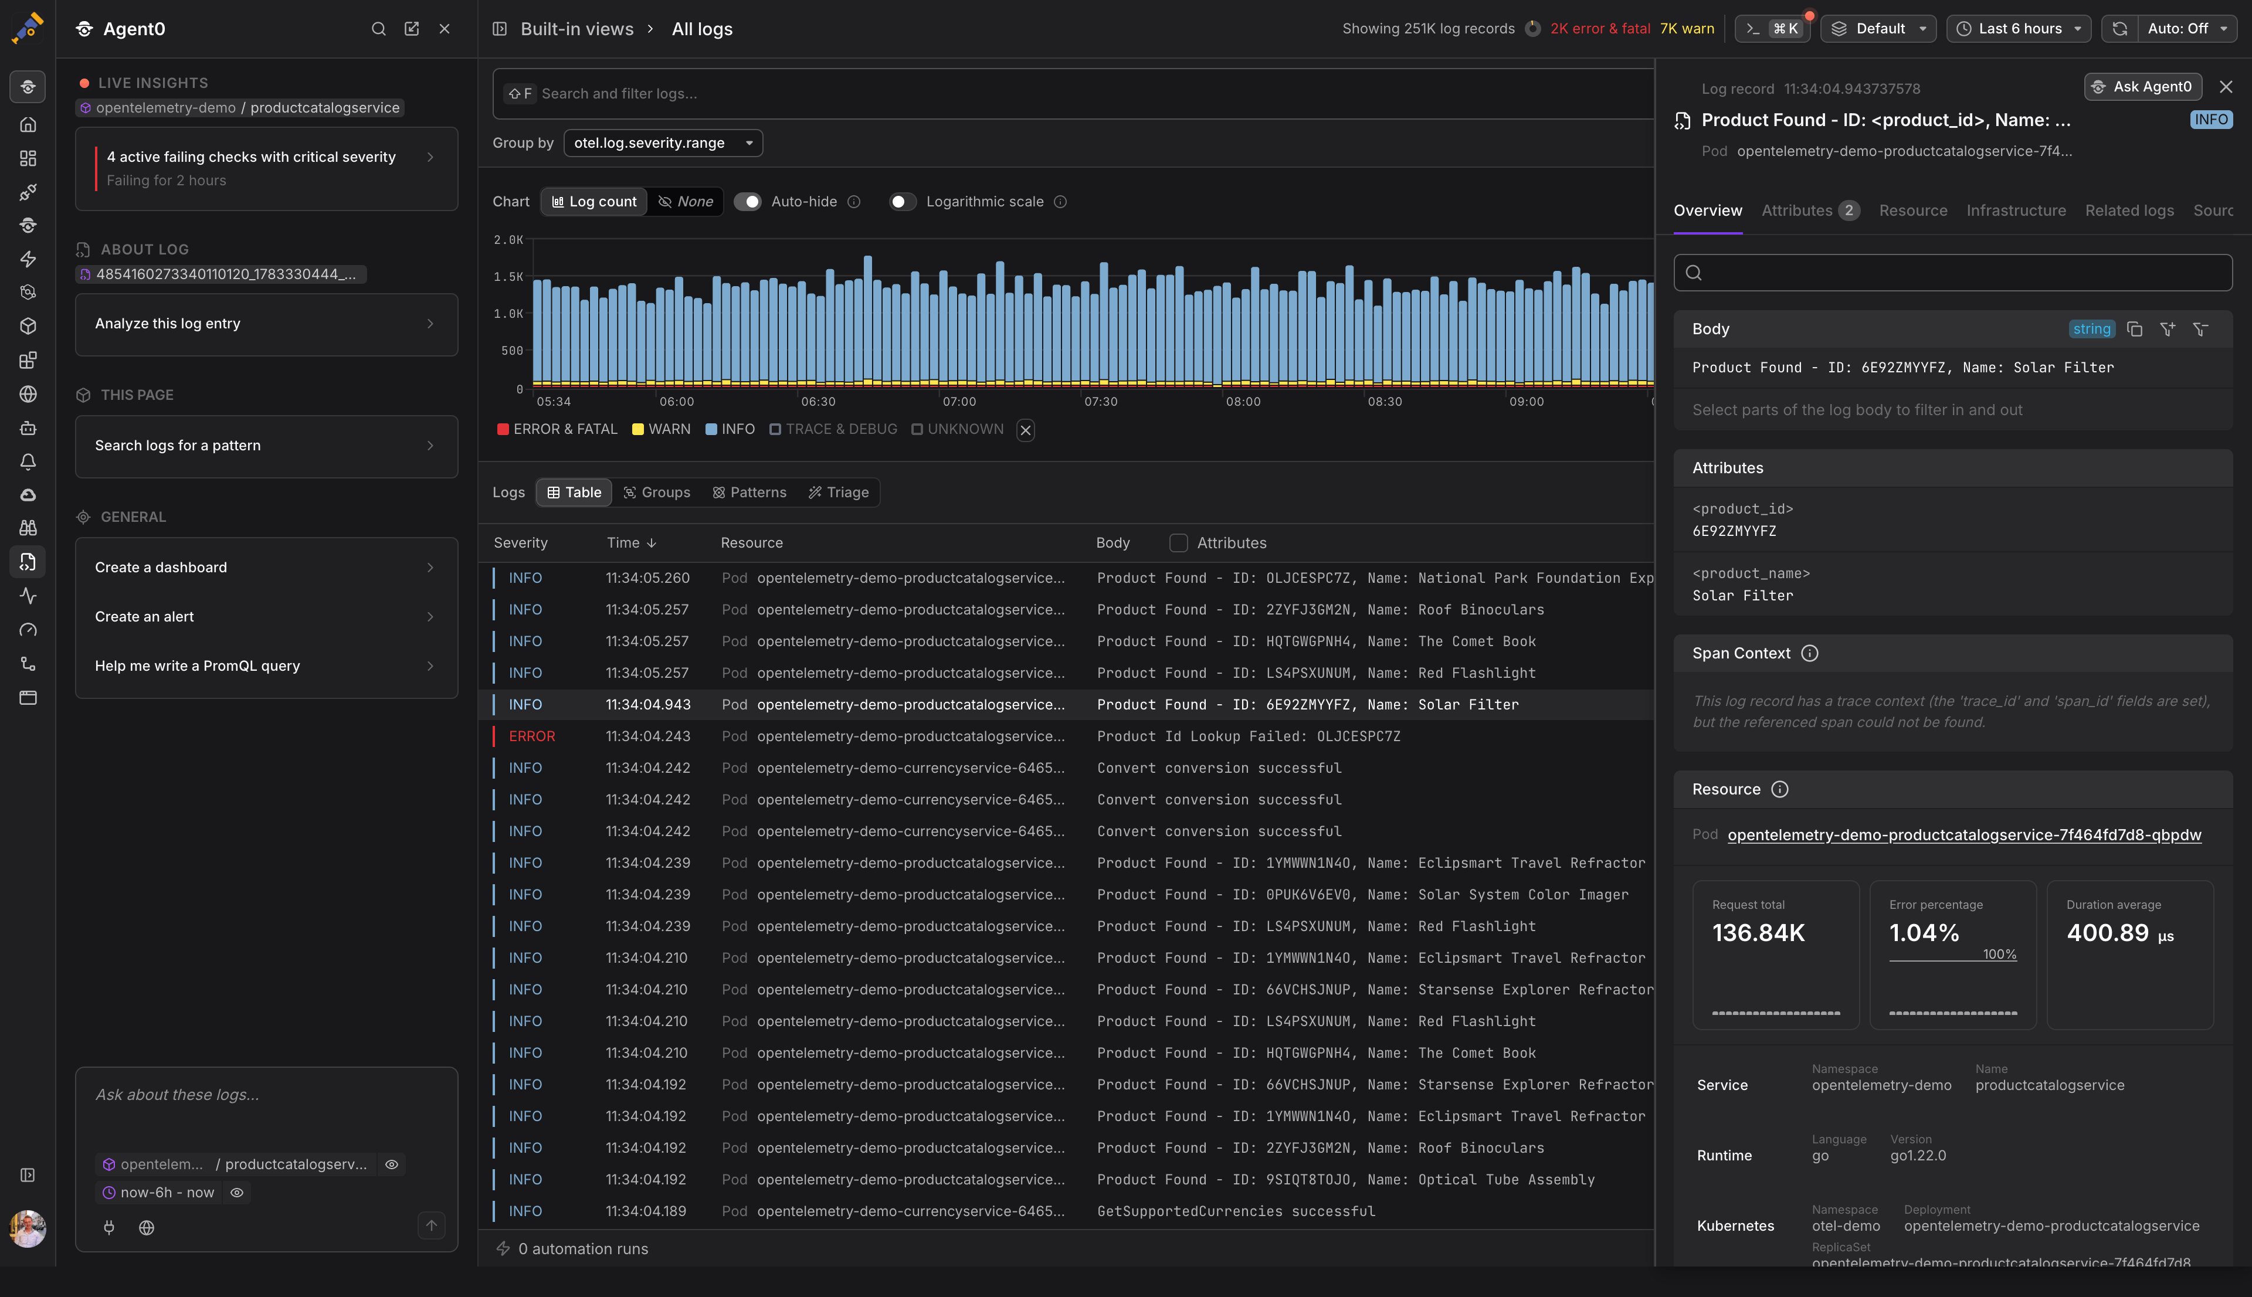The height and width of the screenshot is (1297, 2252).
Task: Send message with the up-arrow button
Action: pyautogui.click(x=431, y=1225)
